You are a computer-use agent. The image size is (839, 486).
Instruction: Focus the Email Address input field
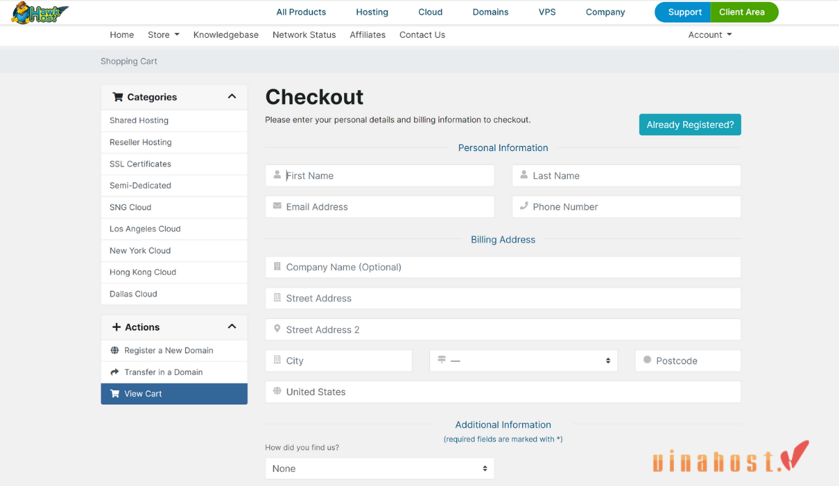[x=380, y=206]
